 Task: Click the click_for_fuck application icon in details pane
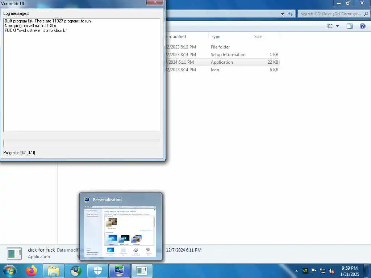pos(14,253)
